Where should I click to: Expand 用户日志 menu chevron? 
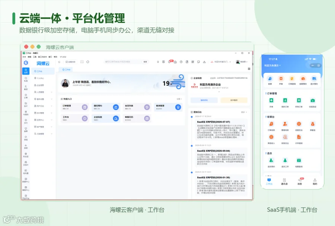[51, 106]
